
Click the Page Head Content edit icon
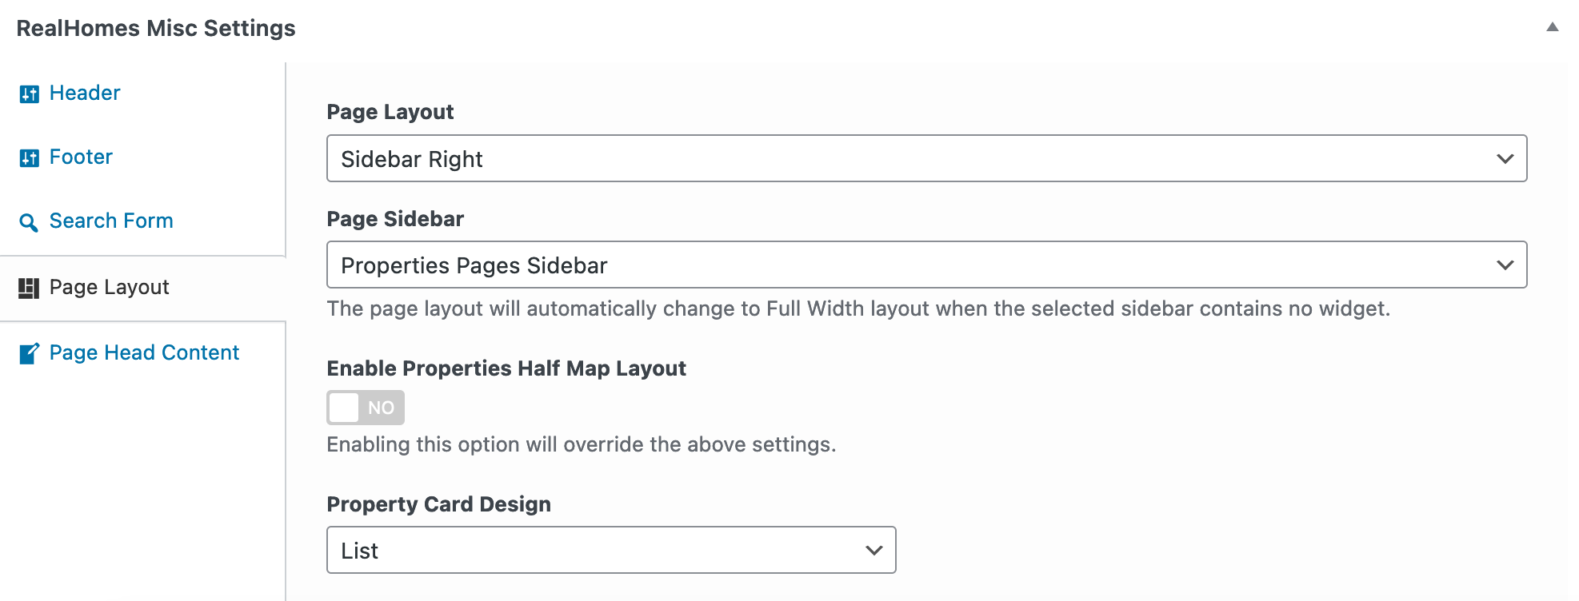[x=29, y=353]
